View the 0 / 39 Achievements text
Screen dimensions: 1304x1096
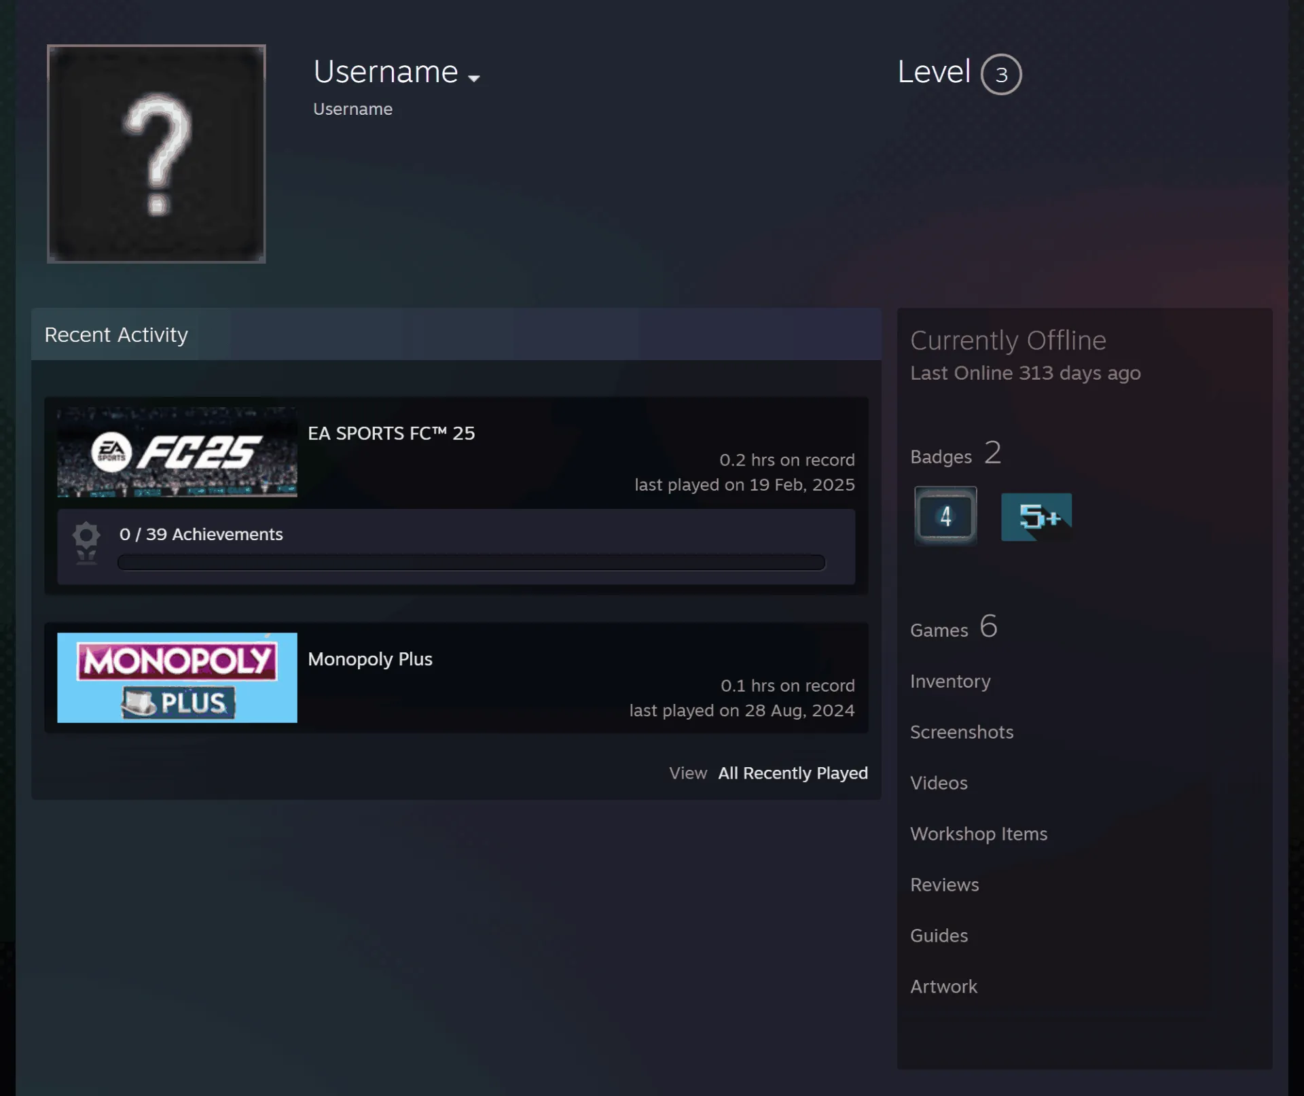pyautogui.click(x=201, y=534)
